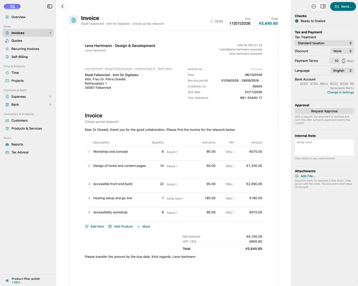Open the Bank section
The height and width of the screenshot is (286, 358).
[28, 104]
